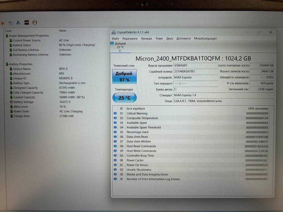Click the calendar-like icon in left toolbar

(11, 23)
